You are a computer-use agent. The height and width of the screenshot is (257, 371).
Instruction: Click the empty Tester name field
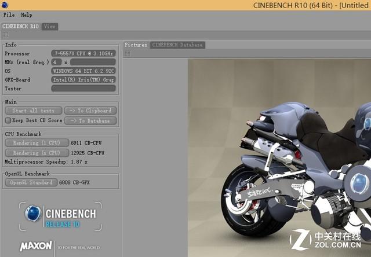[x=83, y=89]
